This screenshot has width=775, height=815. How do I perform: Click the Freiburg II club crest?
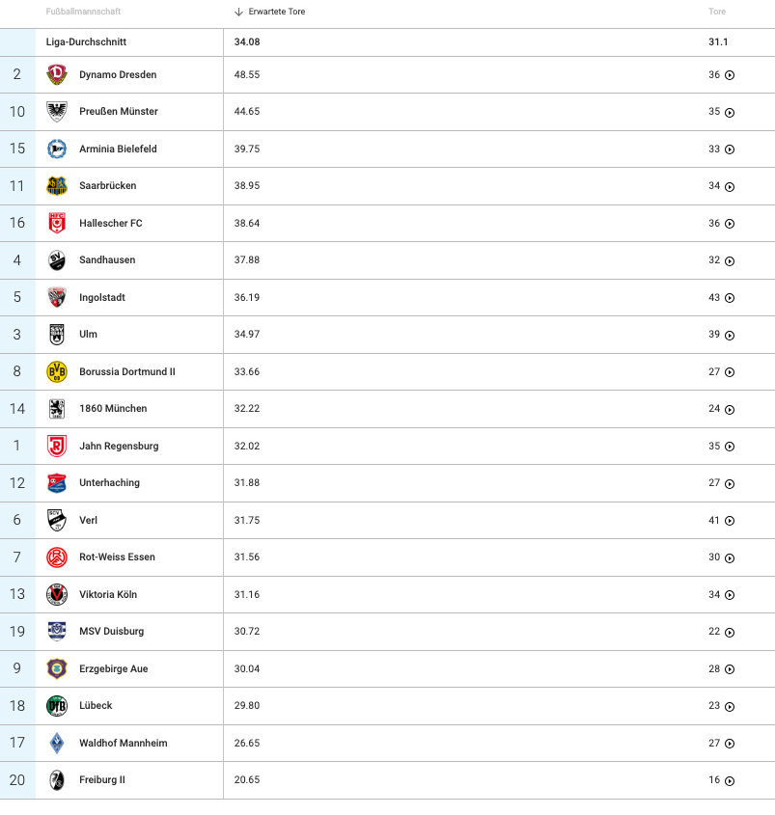pos(57,780)
